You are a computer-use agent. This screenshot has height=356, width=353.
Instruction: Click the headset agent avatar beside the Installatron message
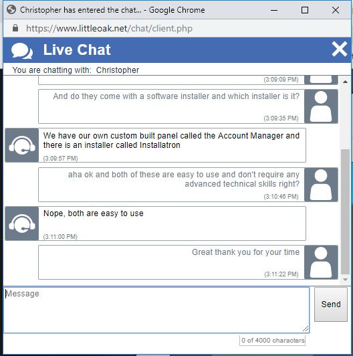[22, 145]
